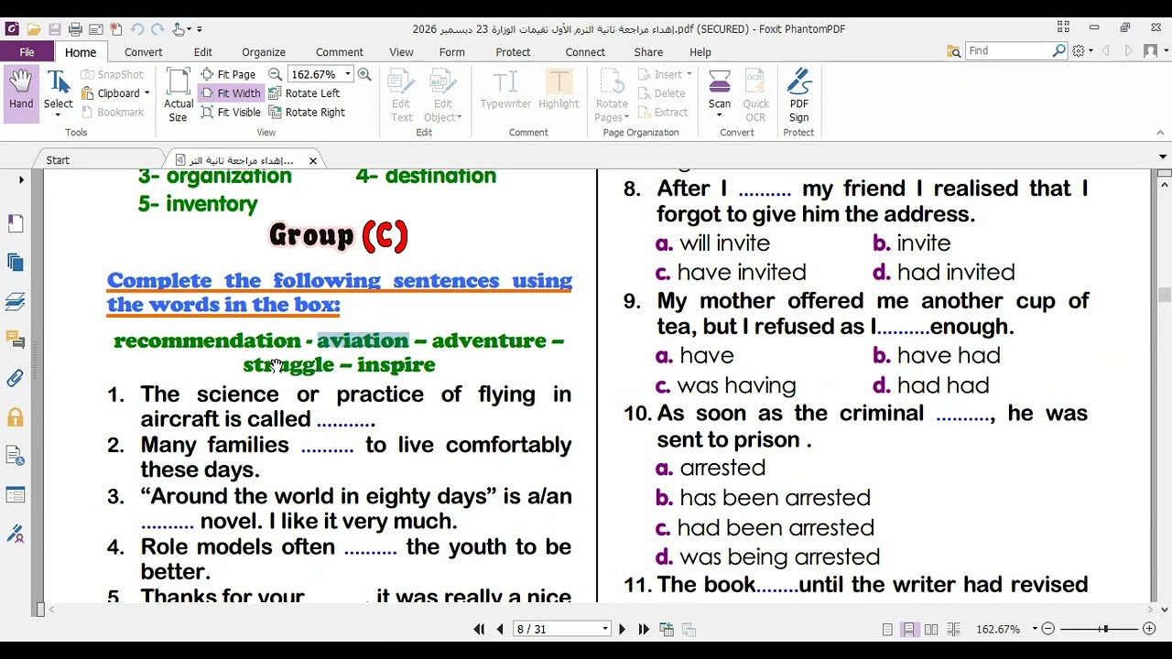The height and width of the screenshot is (659, 1172).
Task: Open the Pages thumbnail panel in sidebar
Action: 16,263
